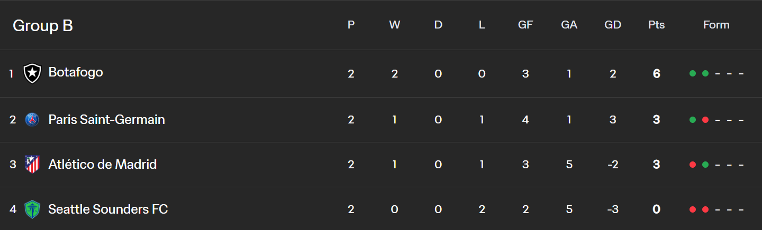The image size is (762, 230).
Task: Click the Pts column header
Action: (x=656, y=25)
